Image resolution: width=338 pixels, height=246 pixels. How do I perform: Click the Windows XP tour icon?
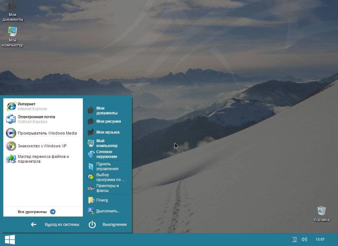(x=11, y=146)
